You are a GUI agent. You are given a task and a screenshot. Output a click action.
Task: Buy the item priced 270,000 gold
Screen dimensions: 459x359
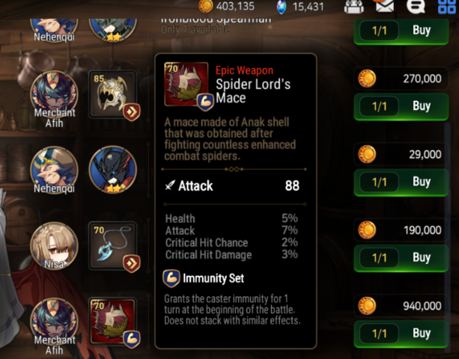tap(401, 106)
